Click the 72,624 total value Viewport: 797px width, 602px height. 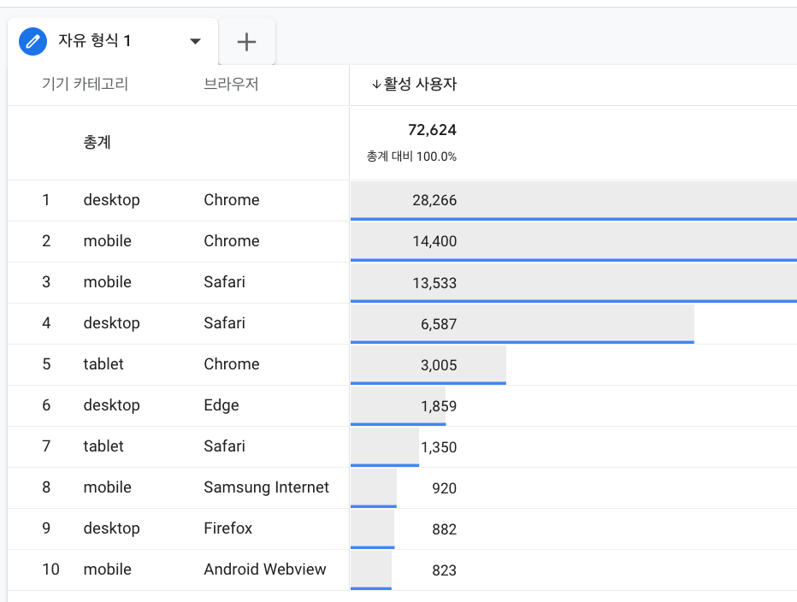432,130
